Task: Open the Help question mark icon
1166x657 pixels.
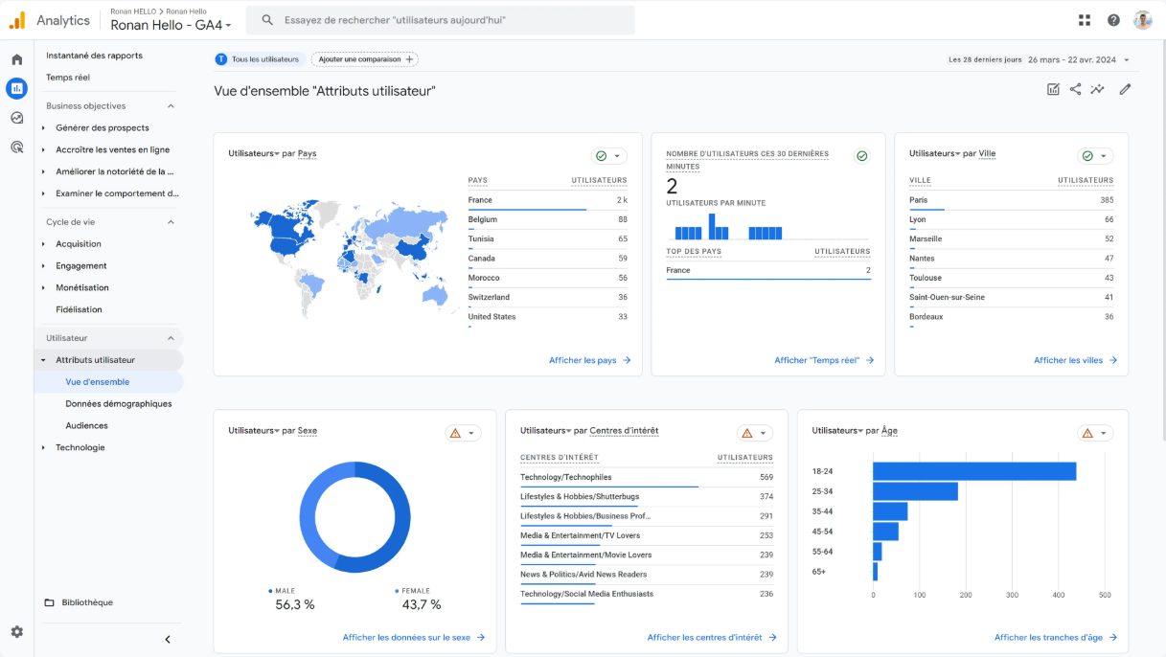Action: 1113,20
